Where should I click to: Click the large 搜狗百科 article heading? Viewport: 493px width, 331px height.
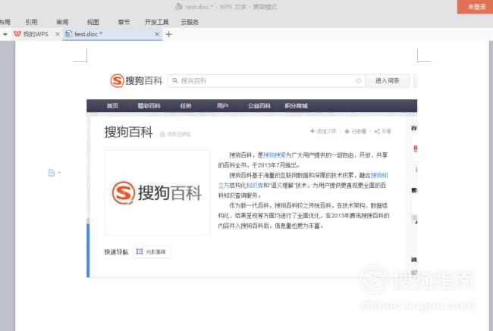pyautogui.click(x=129, y=132)
